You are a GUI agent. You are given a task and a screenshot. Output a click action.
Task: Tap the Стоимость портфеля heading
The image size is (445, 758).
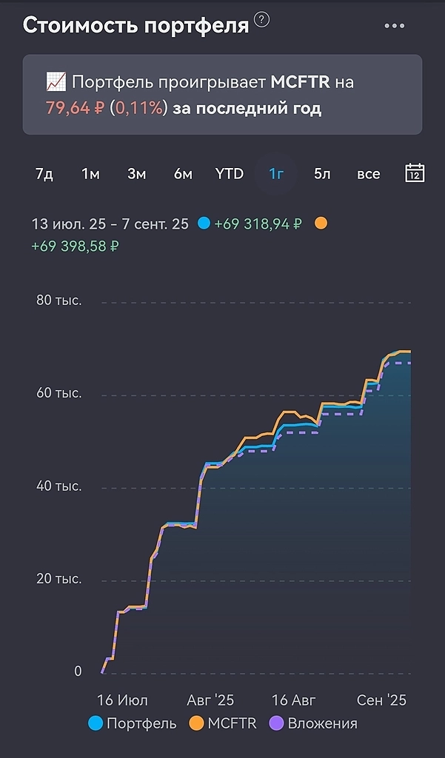point(135,25)
